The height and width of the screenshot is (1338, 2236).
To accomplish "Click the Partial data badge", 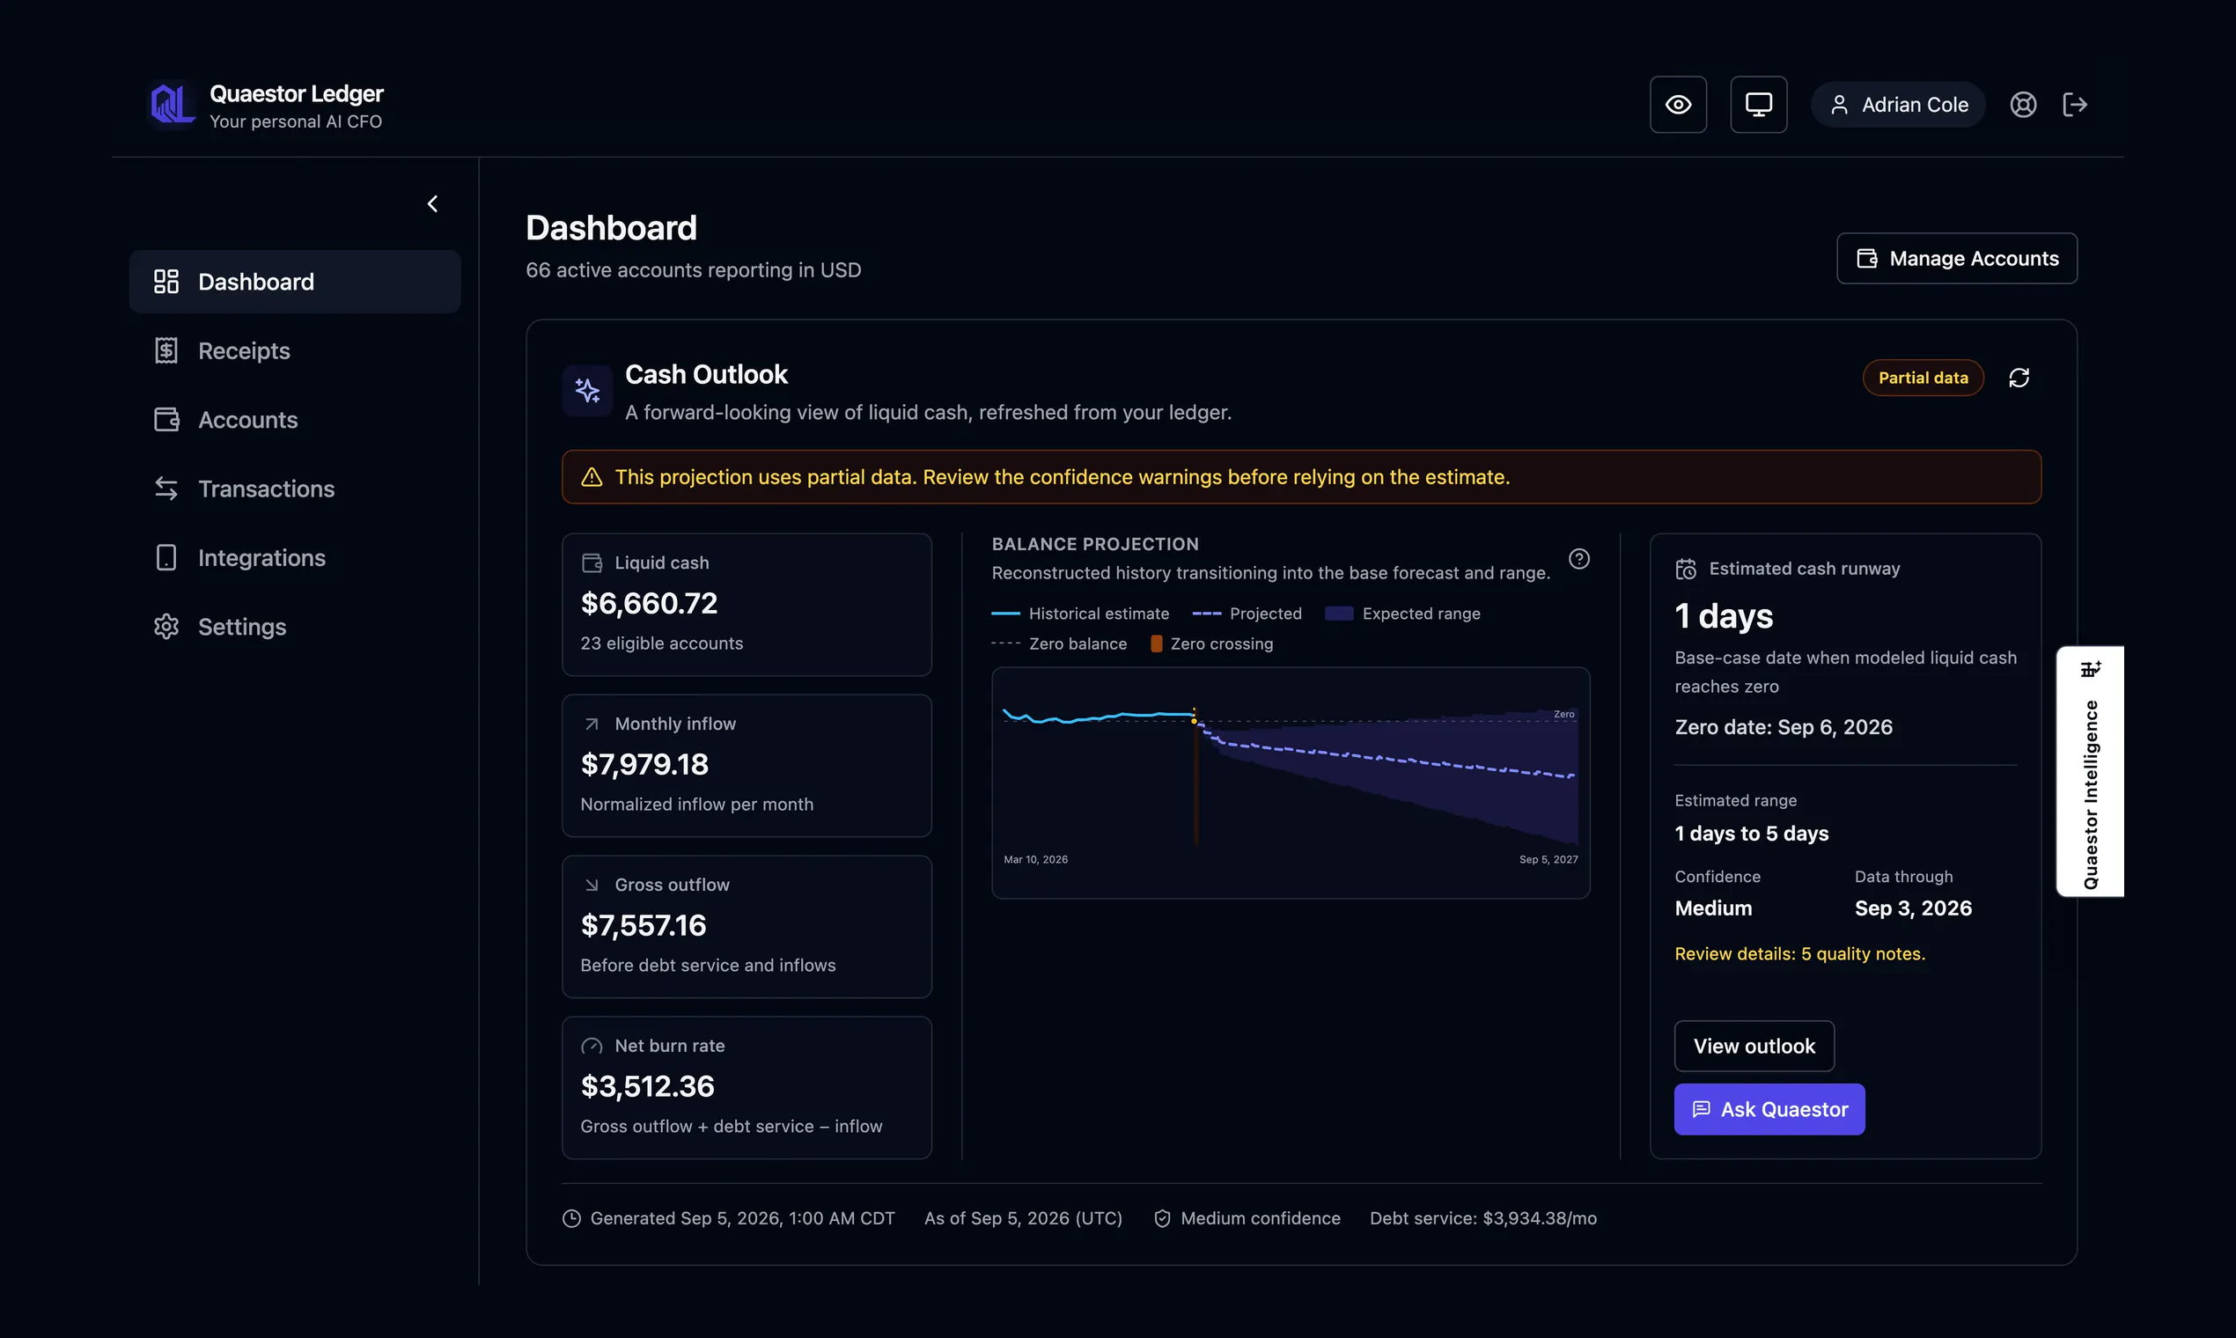I will pos(1923,378).
